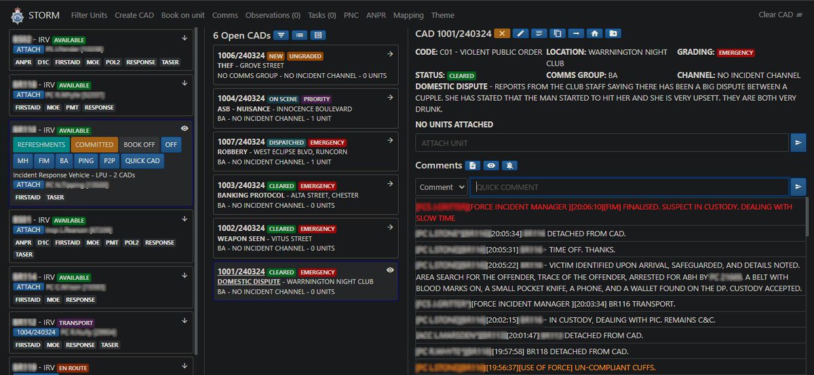Click the document icon next to Comments
Image resolution: width=814 pixels, height=375 pixels.
click(x=473, y=165)
